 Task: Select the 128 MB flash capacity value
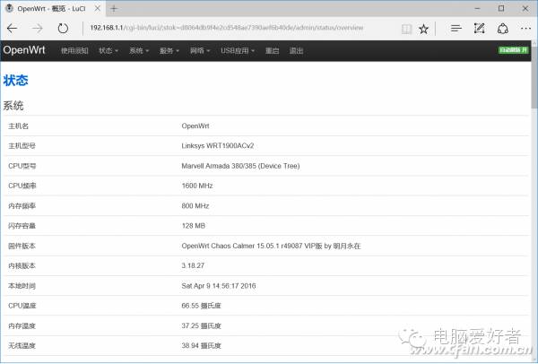193,226
